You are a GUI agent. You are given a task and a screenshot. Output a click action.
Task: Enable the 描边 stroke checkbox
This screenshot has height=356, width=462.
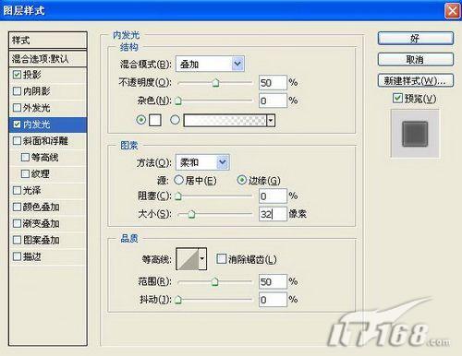click(x=18, y=256)
